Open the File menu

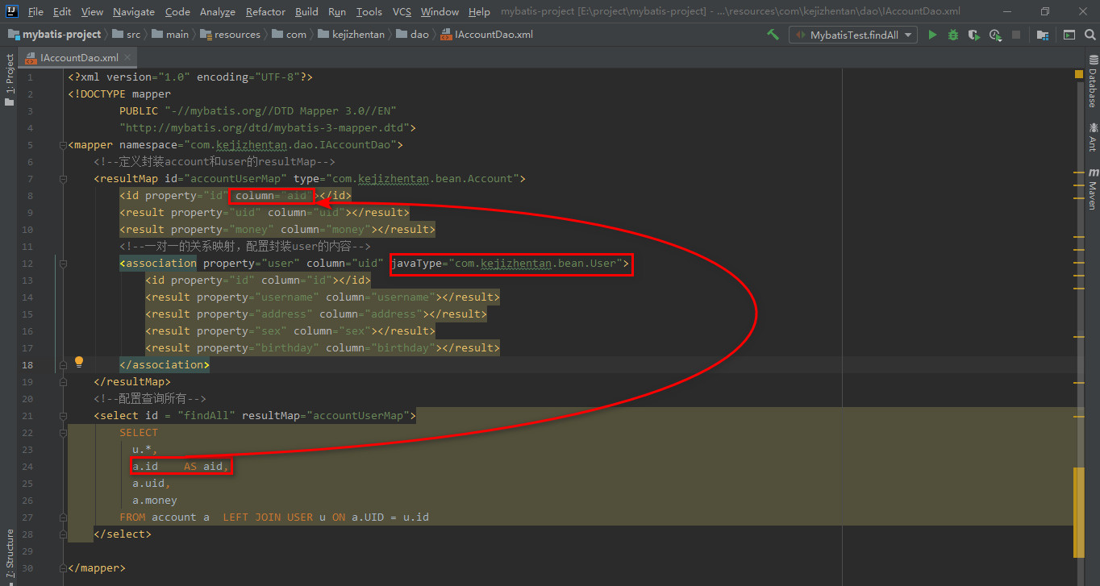(35, 11)
